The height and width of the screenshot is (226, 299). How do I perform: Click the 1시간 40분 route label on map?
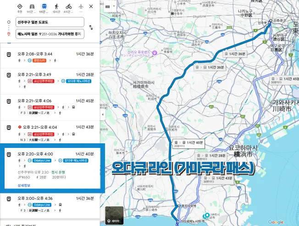(188, 144)
